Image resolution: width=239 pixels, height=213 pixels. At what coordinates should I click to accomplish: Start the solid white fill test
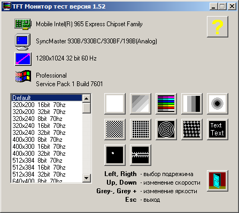(115, 104)
